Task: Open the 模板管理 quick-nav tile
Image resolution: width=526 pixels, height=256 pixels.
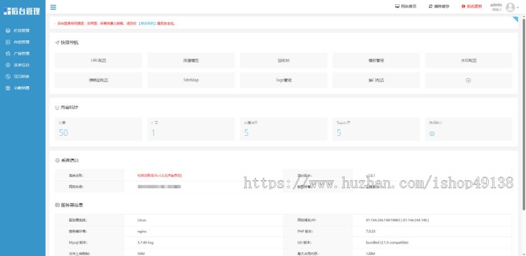Action: coord(376,61)
